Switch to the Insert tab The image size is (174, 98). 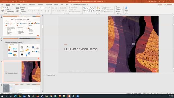(x=13, y=4)
